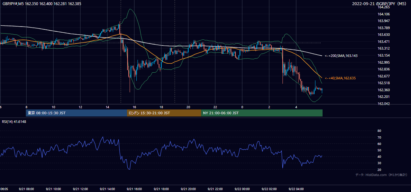Viewport: 411px width, 192px height.
Task: Click the 200 SMA label reading 163.143
Action: coord(341,56)
